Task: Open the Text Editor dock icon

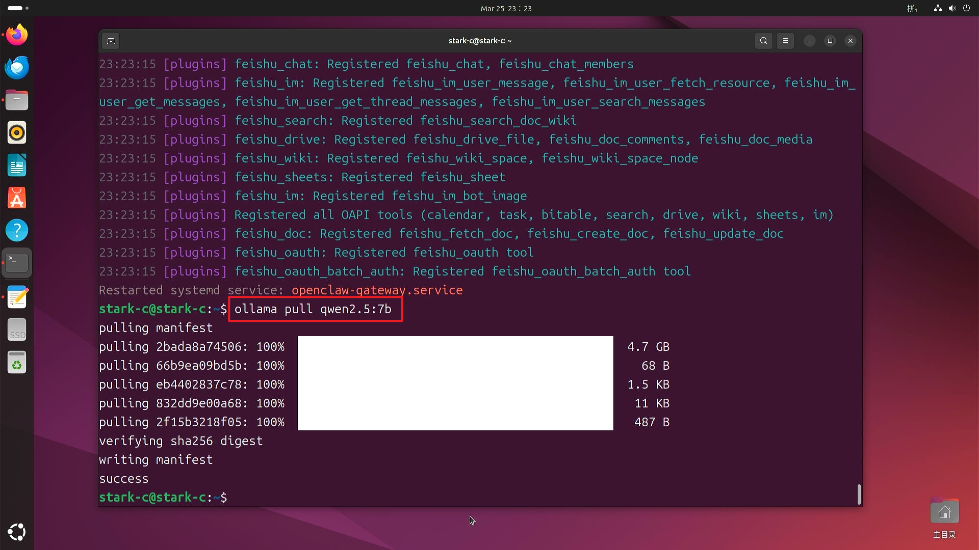Action: [x=17, y=297]
